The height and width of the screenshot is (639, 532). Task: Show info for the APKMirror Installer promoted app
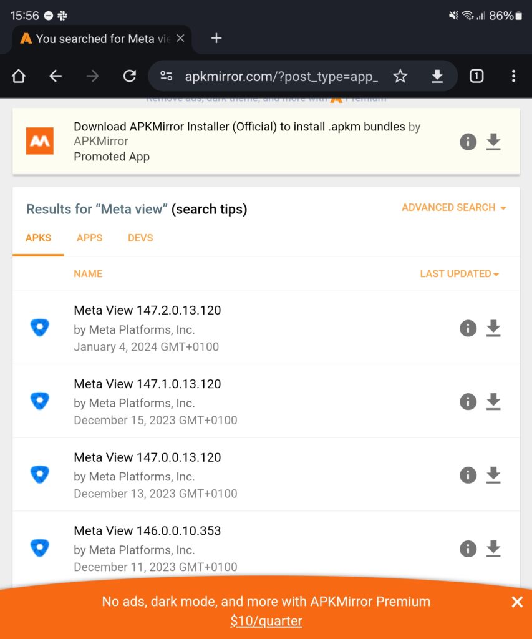pyautogui.click(x=468, y=142)
